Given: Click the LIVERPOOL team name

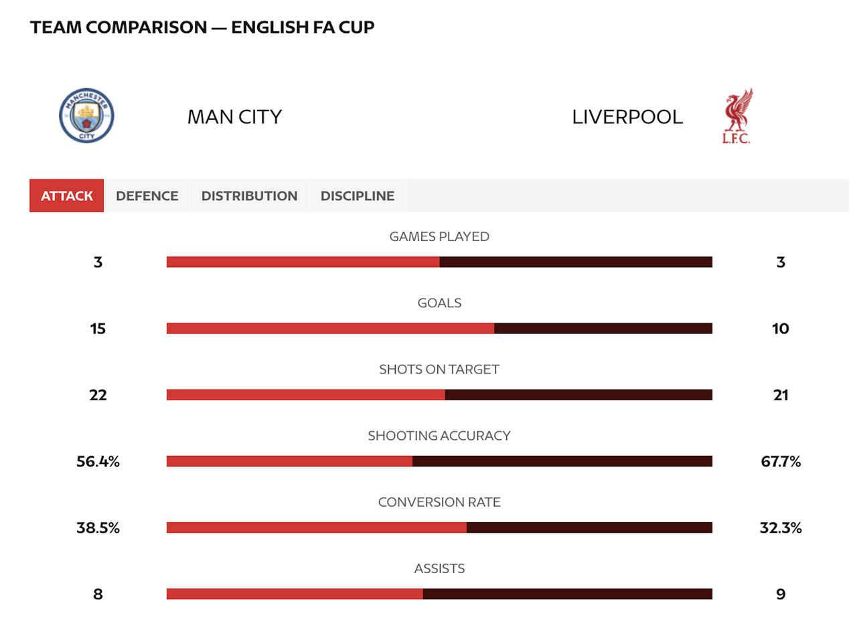Looking at the screenshot, I should pos(627,117).
